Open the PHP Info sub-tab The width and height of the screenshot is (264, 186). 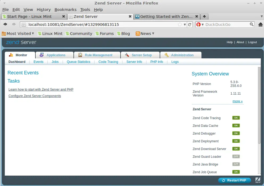click(x=156, y=62)
